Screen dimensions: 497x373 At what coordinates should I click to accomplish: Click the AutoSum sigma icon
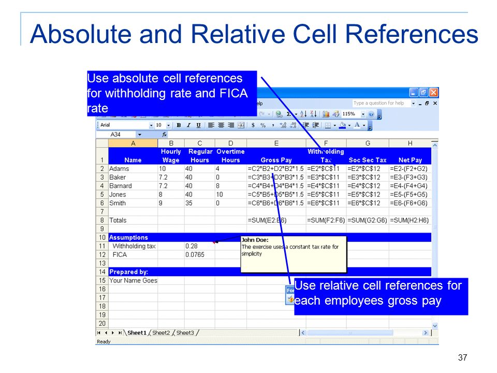click(x=289, y=114)
